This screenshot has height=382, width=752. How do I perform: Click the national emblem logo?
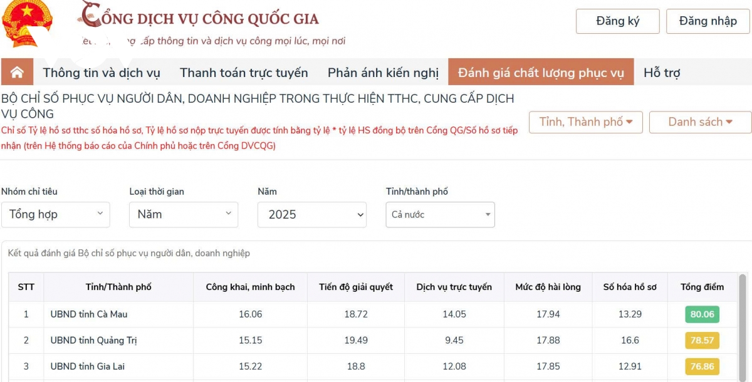click(27, 24)
